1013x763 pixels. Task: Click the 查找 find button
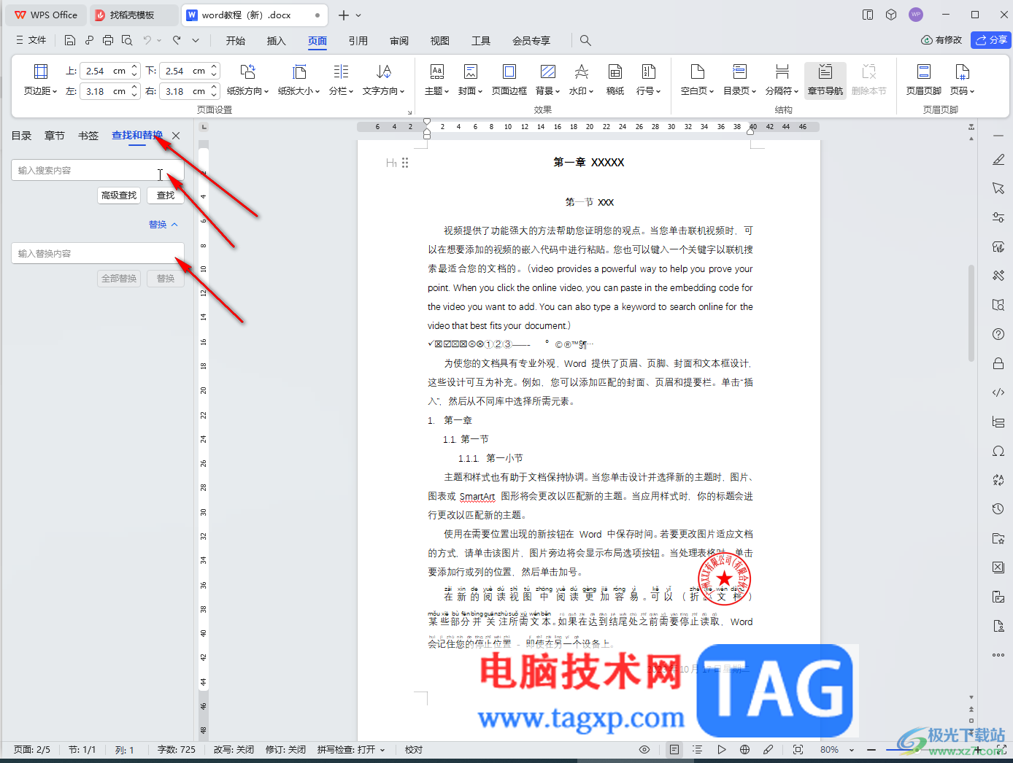166,195
